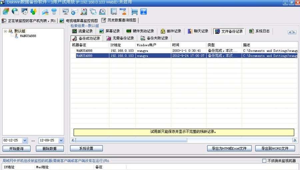Open the 流量记录 tab
The height and width of the screenshot is (170, 300).
pyautogui.click(x=82, y=31)
